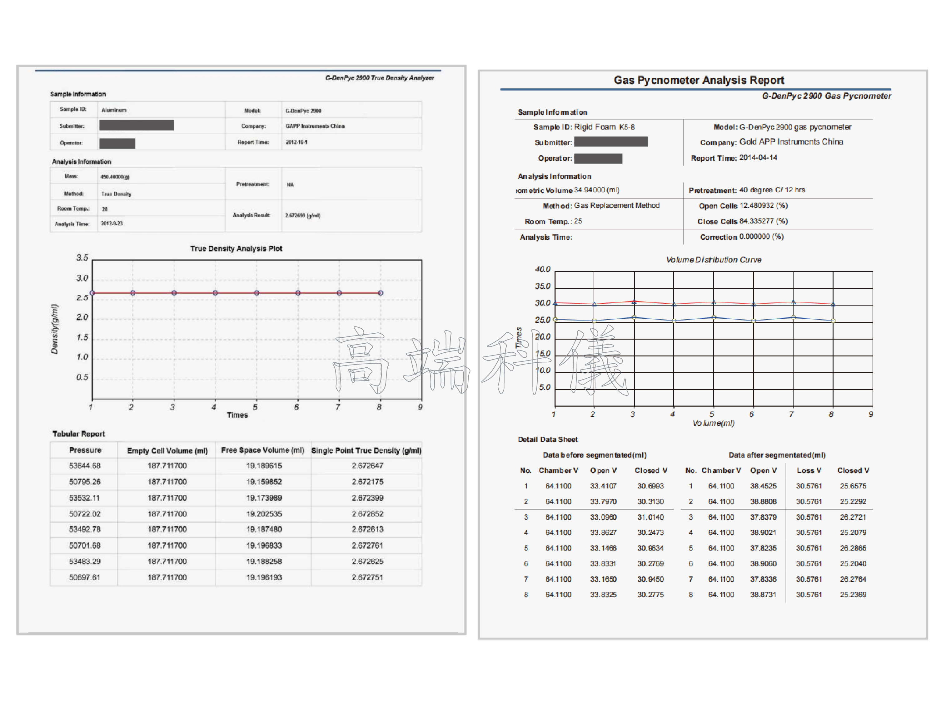Click empty cell volume in 53532.11 row
The image size is (936, 701).
tap(167, 498)
